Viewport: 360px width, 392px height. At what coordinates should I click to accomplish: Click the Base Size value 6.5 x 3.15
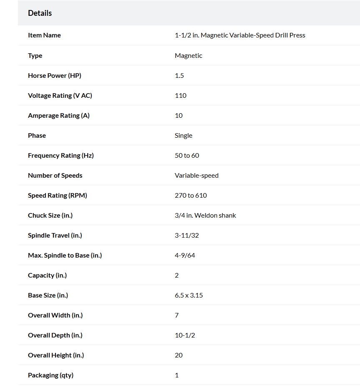[x=189, y=295]
